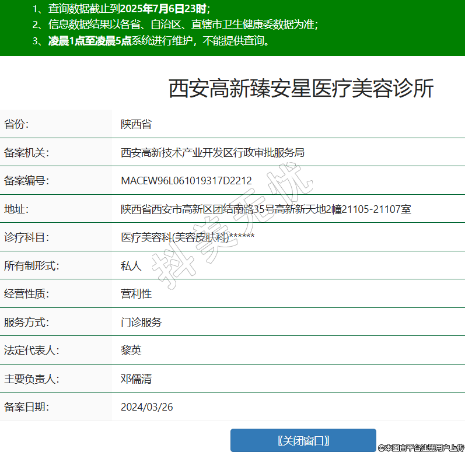Click the 备案机关 value 西安高新技术产业开发区行政审批服务局
The height and width of the screenshot is (452, 465).
[212, 153]
